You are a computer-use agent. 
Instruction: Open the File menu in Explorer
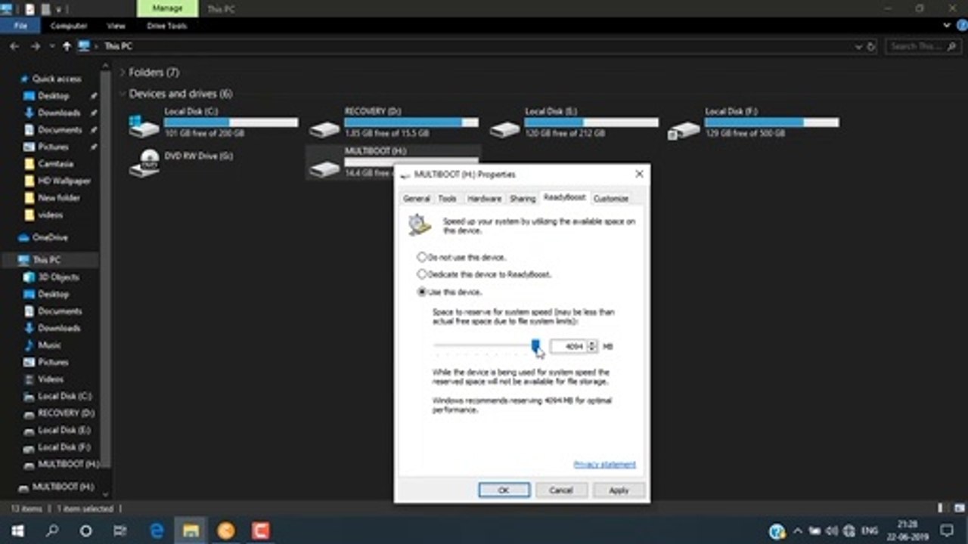(x=20, y=26)
